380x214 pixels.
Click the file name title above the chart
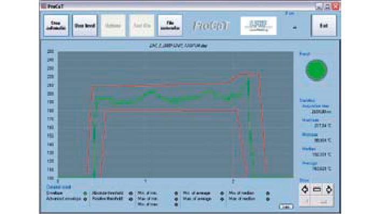[178, 46]
